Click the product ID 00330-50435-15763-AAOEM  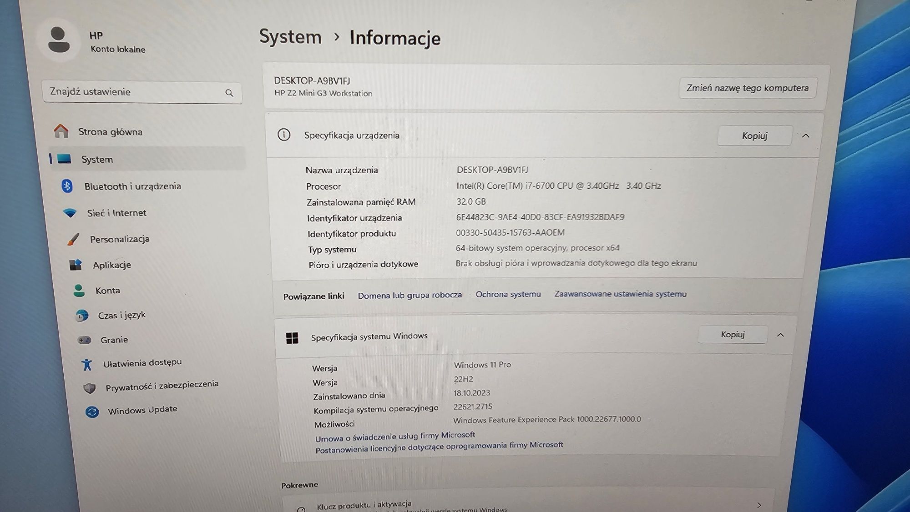(510, 232)
